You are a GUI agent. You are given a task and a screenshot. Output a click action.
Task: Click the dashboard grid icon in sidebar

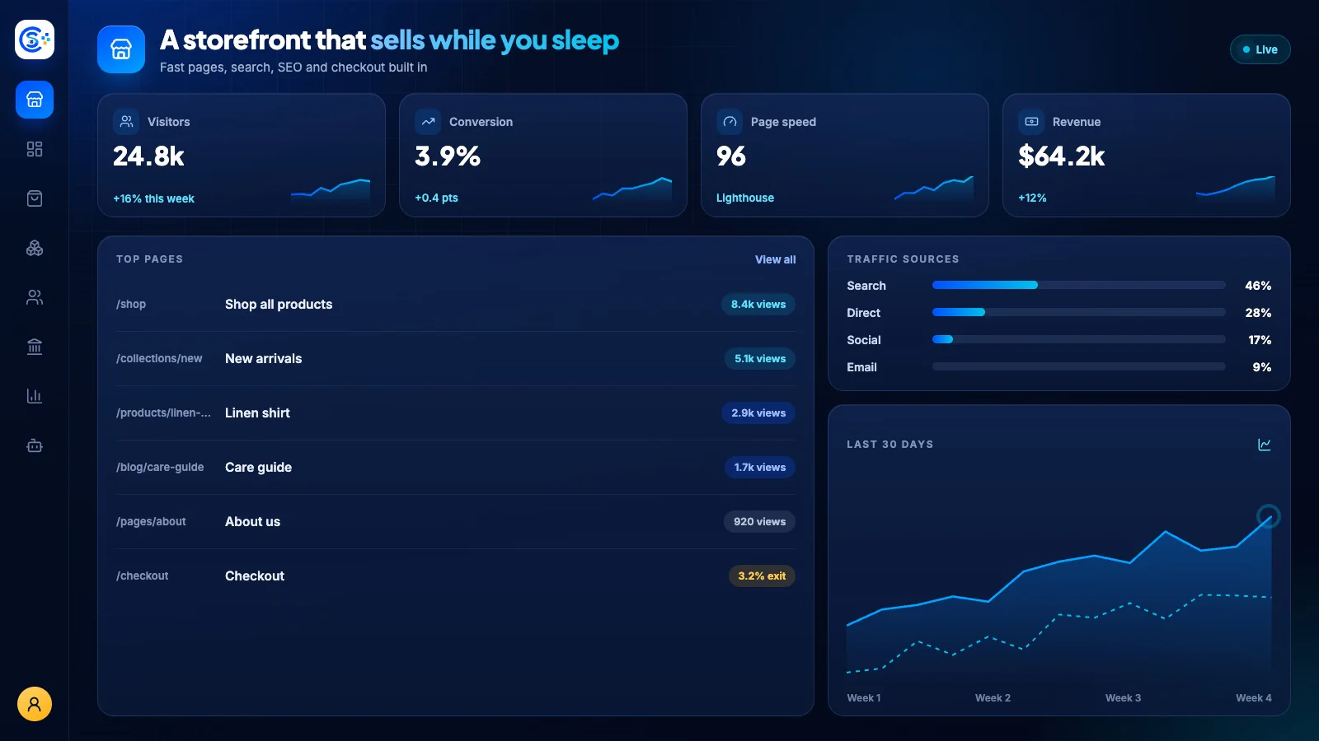(35, 149)
